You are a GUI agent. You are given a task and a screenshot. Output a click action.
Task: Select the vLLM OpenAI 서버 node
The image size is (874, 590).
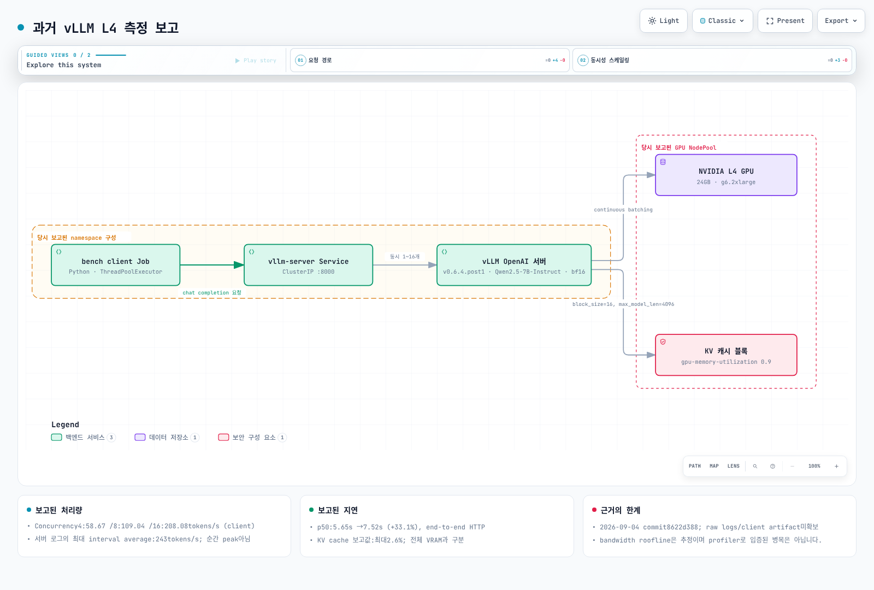(x=514, y=265)
